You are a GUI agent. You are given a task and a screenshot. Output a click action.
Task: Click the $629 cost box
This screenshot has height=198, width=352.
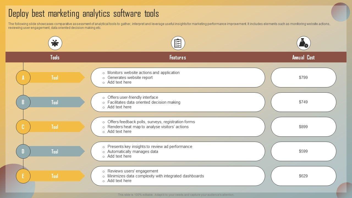point(303,176)
